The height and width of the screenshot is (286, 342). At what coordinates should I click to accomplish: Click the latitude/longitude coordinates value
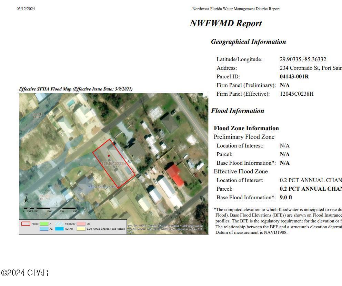point(303,59)
